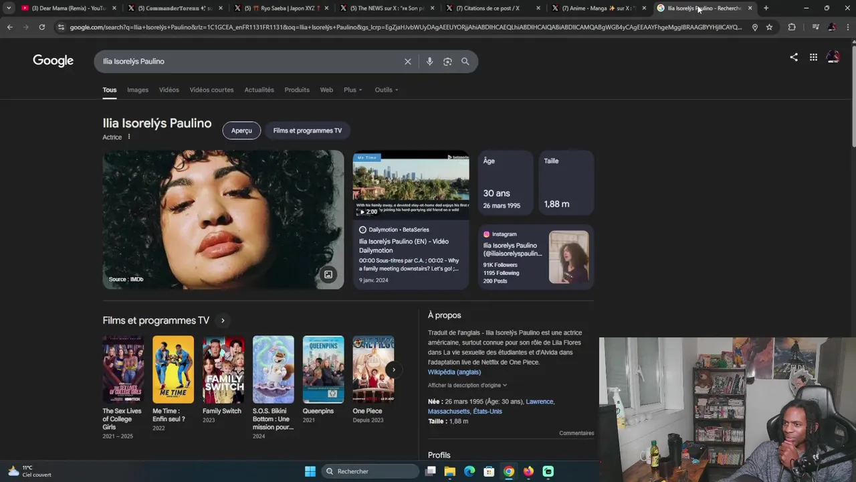Click the Commentaires link
Screen dimensions: 856x482
[x=576, y=433]
